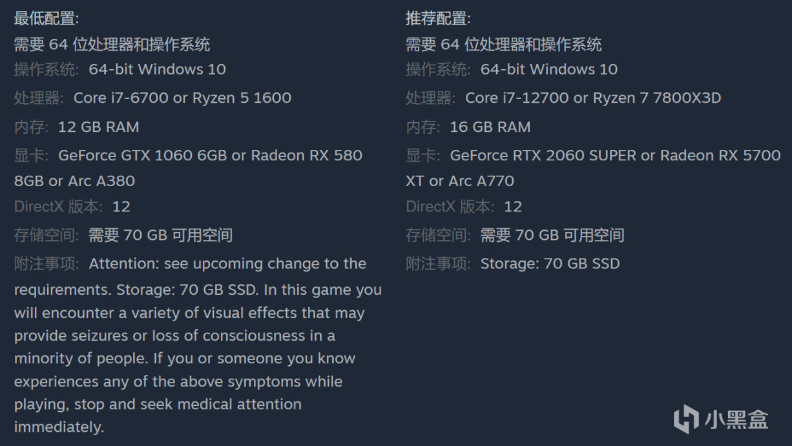Screen dimensions: 792x446
Task: Click the 操作系统 label in the minimum column
Action: [47, 69]
